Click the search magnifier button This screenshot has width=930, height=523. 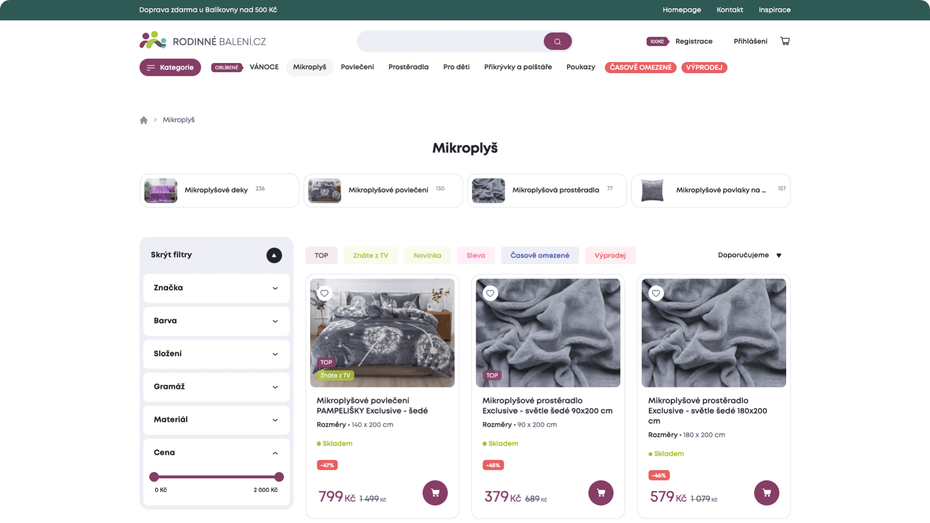[558, 42]
